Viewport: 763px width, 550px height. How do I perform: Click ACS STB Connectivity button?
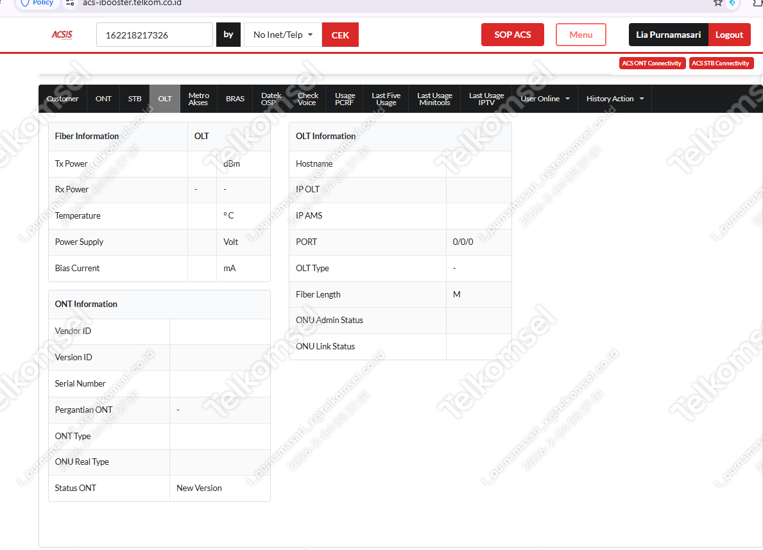point(721,63)
